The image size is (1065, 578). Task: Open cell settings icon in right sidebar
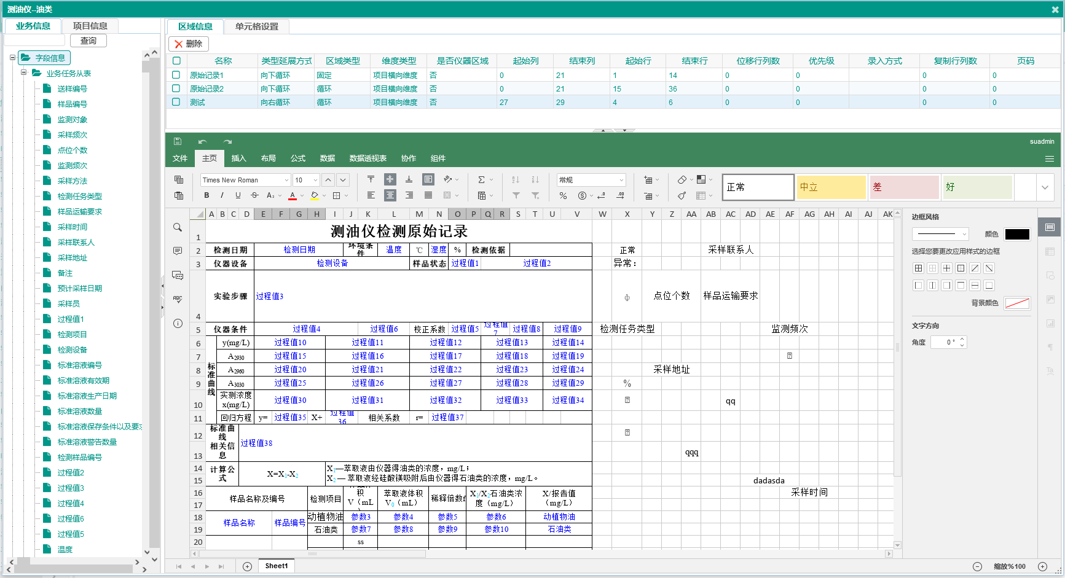(x=1050, y=227)
